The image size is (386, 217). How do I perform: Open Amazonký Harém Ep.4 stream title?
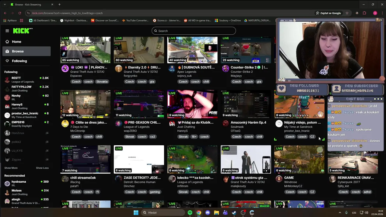pos(248,123)
